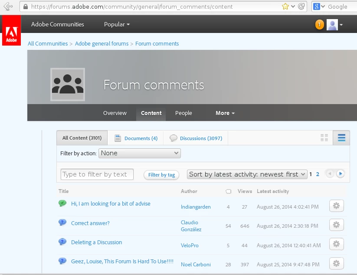357x275 pixels.
Task: View author Noel Carboni profile
Action: [196, 265]
